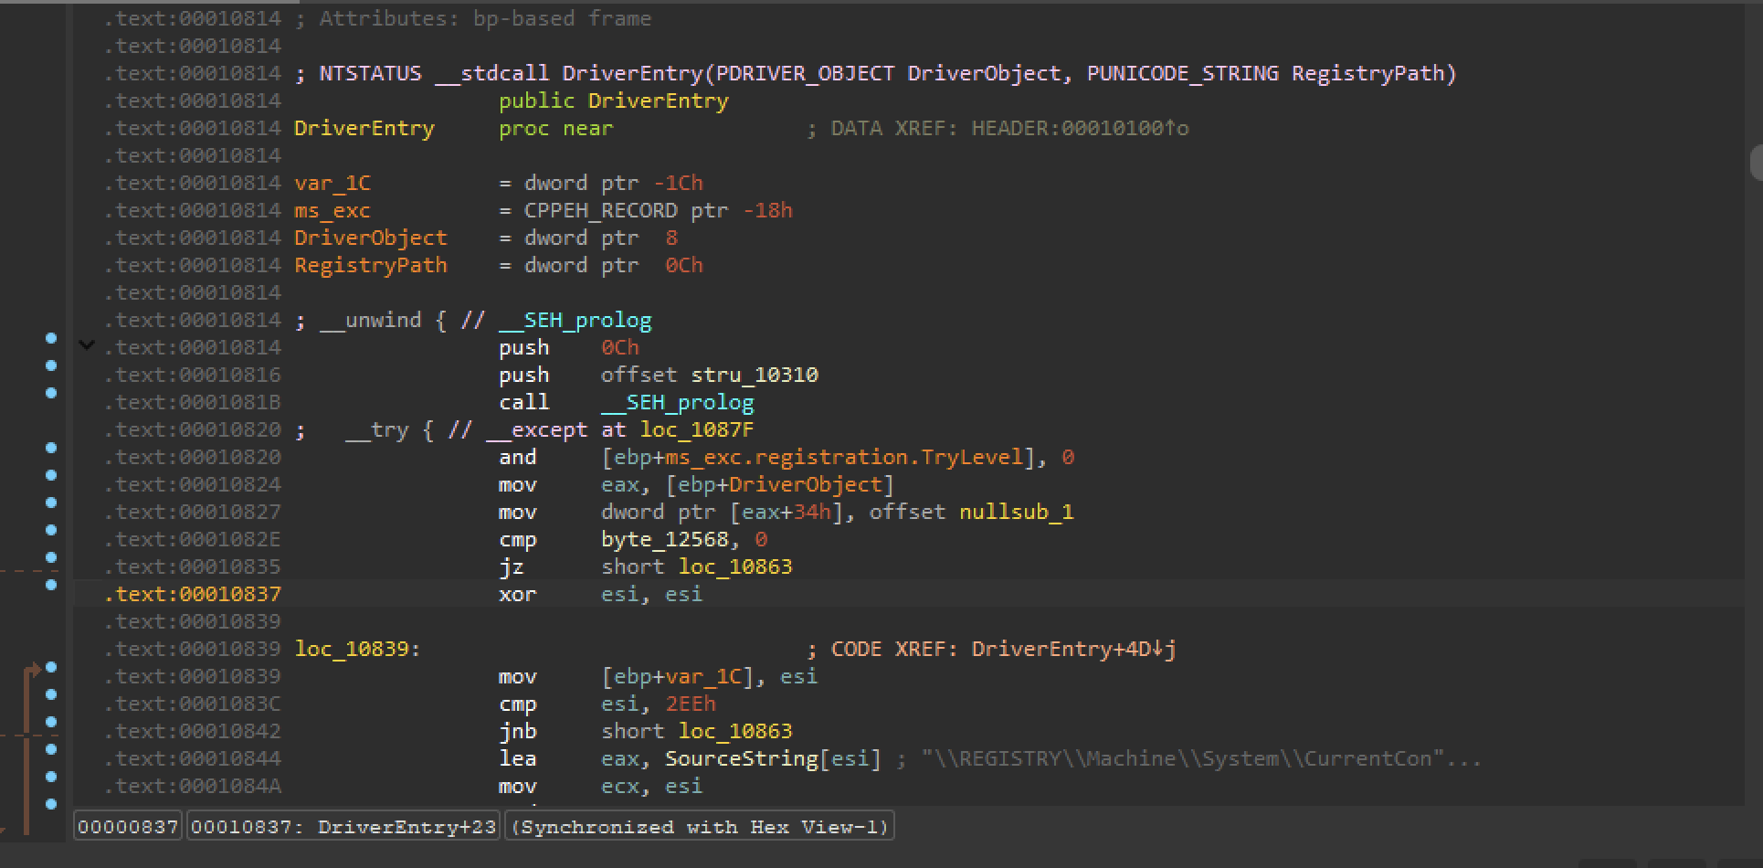Click the NTSTATUS __stdcall DriverEntry prototype comment
This screenshot has width=1763, height=868.
coord(876,73)
